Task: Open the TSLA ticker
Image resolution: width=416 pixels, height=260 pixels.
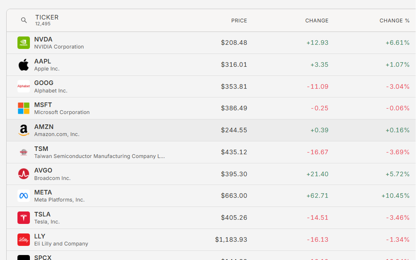Action: click(42, 214)
